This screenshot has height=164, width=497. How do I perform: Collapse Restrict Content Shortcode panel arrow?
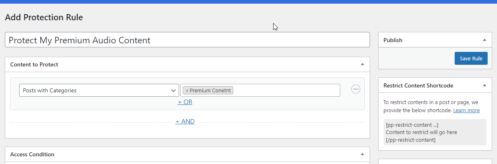[484, 85]
